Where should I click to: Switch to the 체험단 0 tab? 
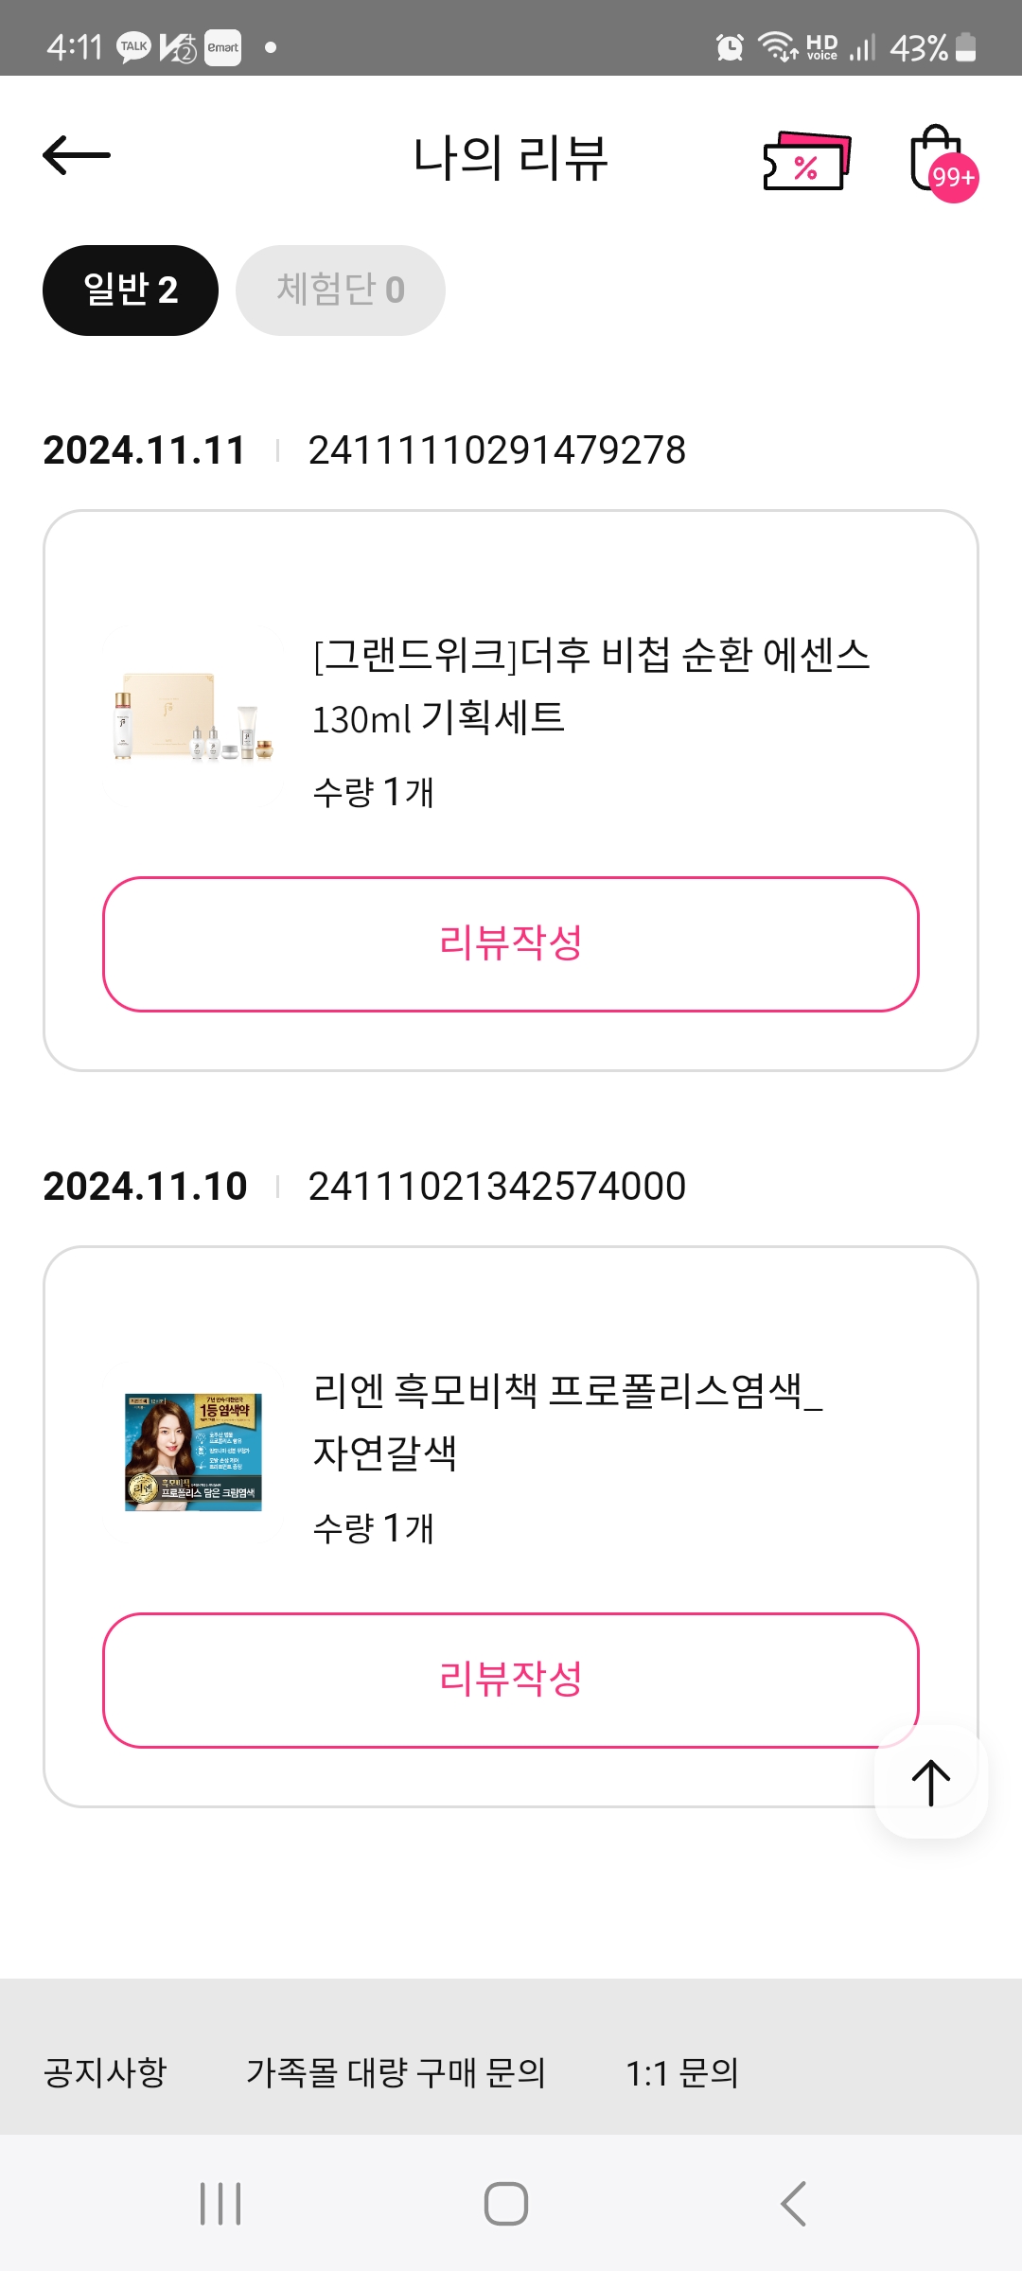click(341, 290)
